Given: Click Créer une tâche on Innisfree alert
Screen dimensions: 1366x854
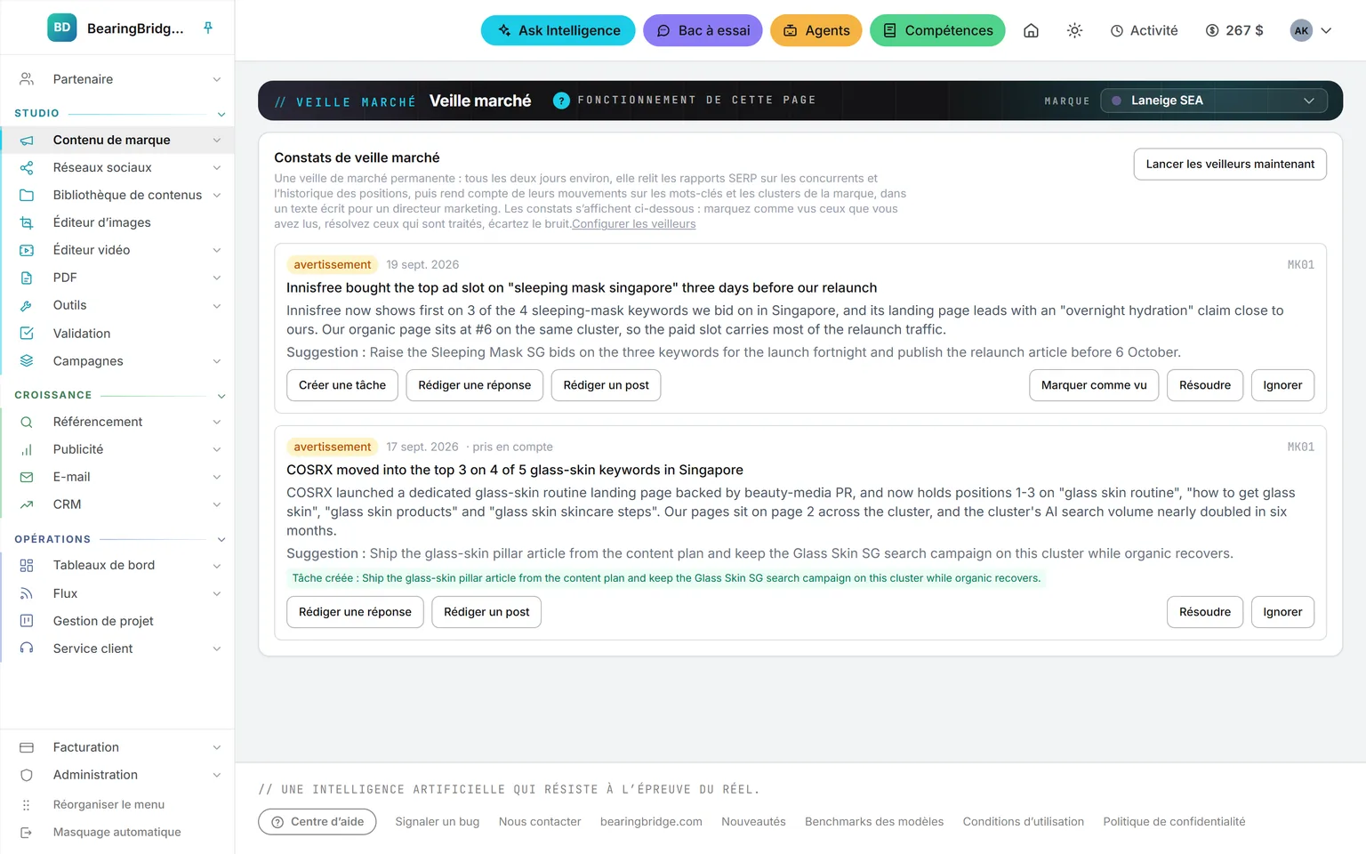Looking at the screenshot, I should (342, 385).
